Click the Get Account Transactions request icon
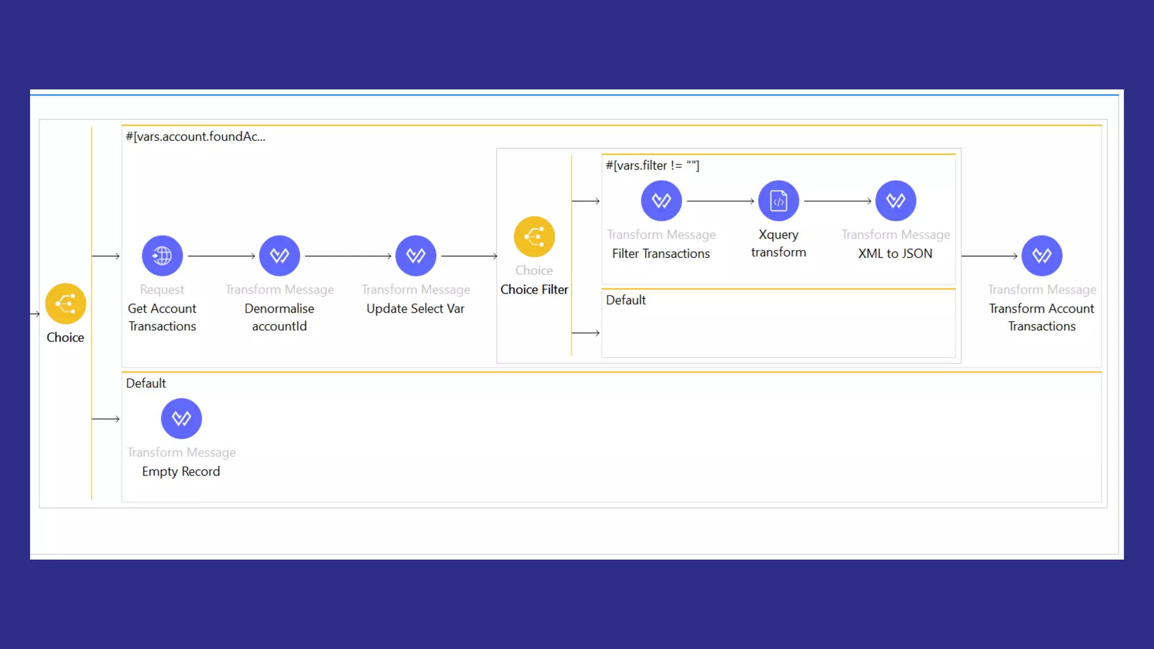The height and width of the screenshot is (649, 1154). coord(162,256)
